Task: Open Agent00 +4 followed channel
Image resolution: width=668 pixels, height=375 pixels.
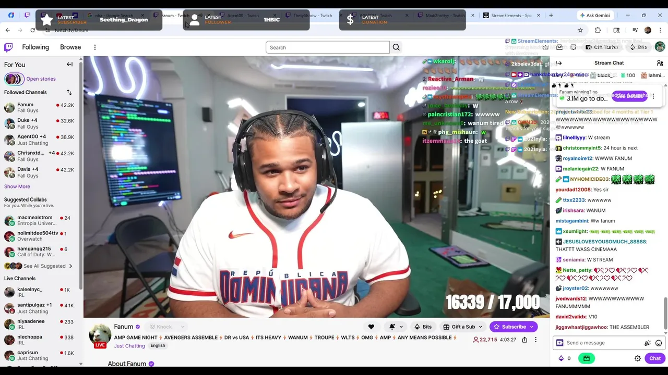Action: pyautogui.click(x=40, y=140)
